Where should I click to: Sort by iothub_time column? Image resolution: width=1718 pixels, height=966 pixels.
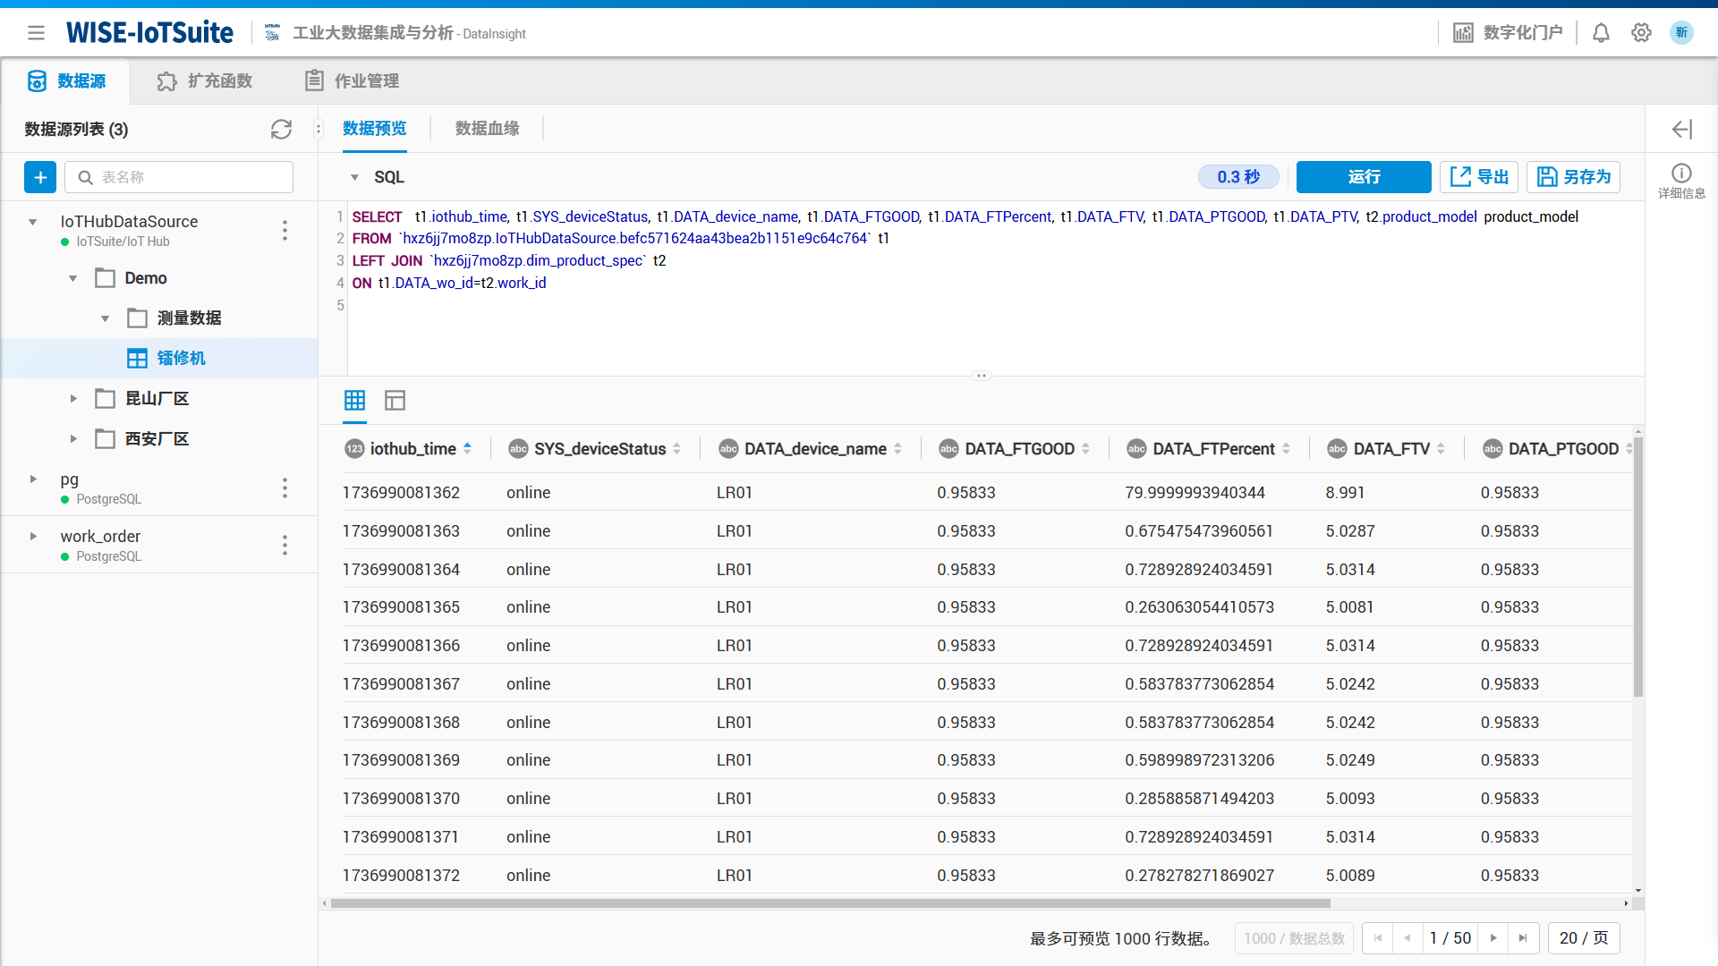467,449
